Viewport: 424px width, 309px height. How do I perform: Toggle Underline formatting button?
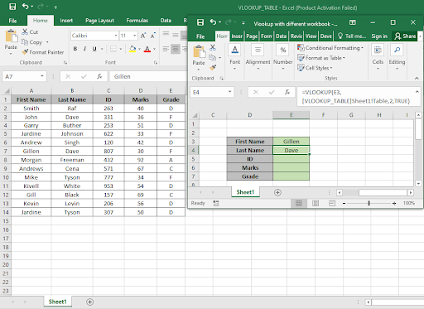click(x=94, y=49)
